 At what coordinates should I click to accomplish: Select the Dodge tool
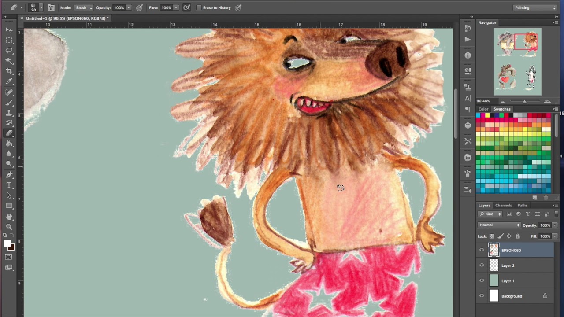(x=9, y=164)
